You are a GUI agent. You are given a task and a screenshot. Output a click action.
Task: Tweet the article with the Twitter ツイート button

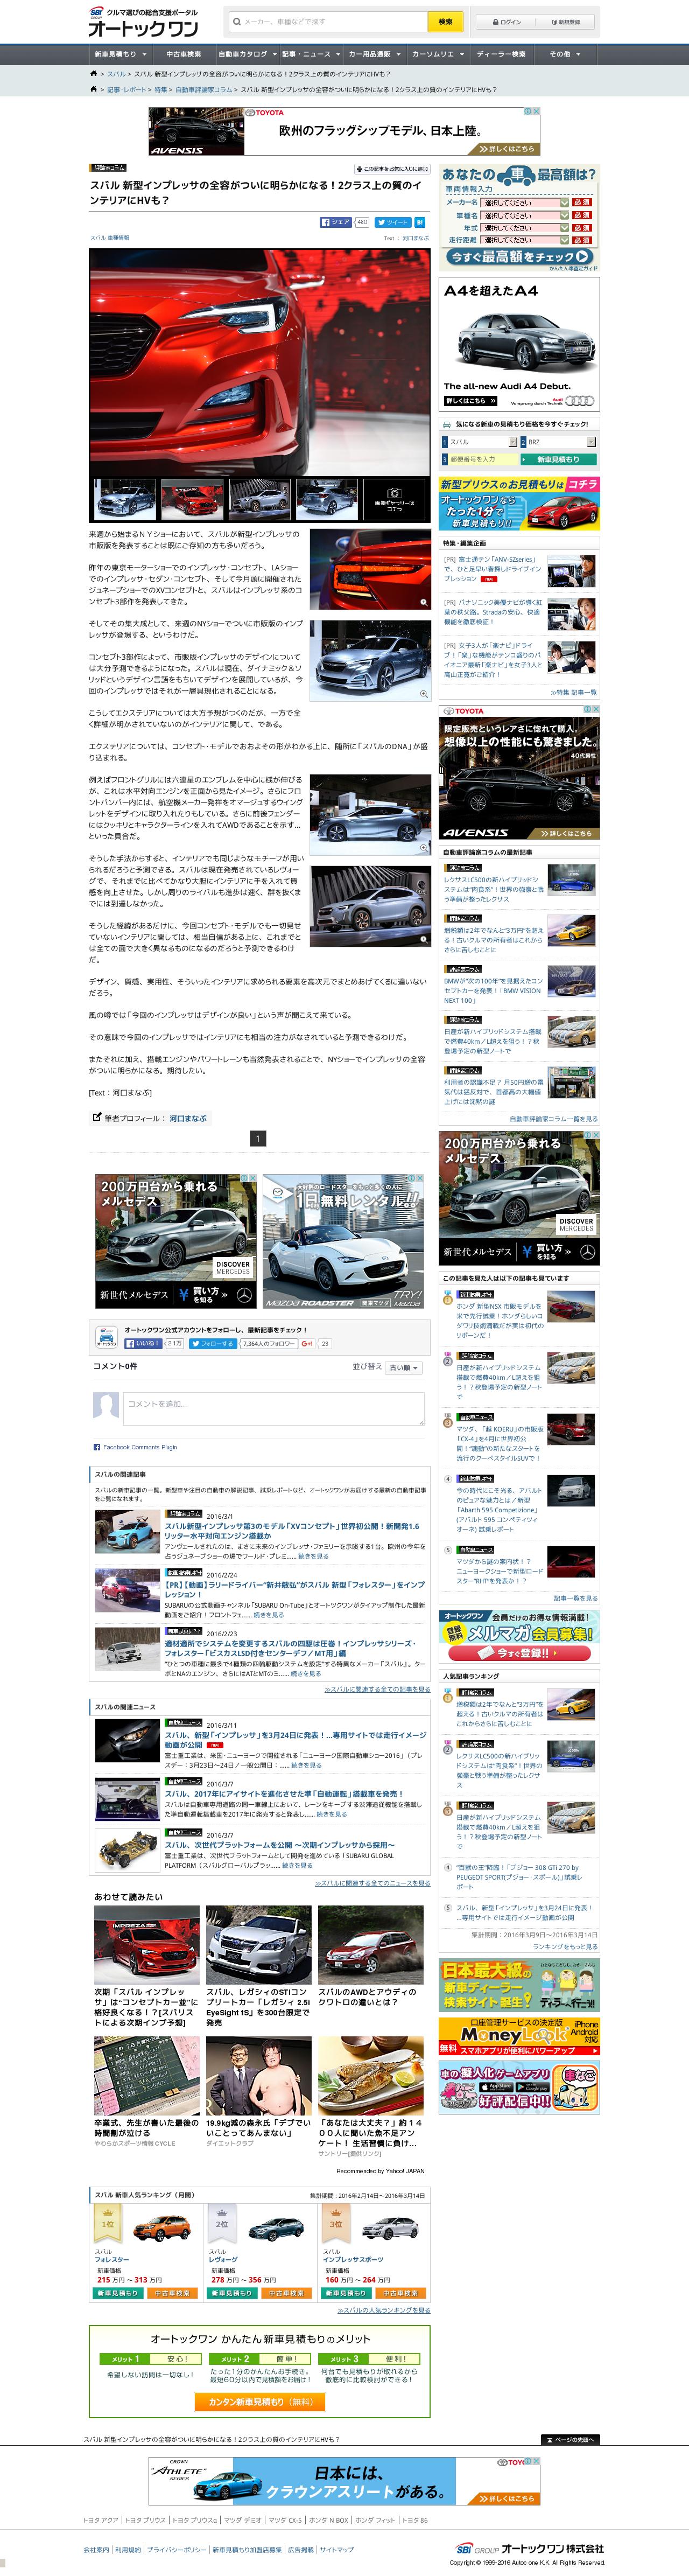(x=392, y=222)
